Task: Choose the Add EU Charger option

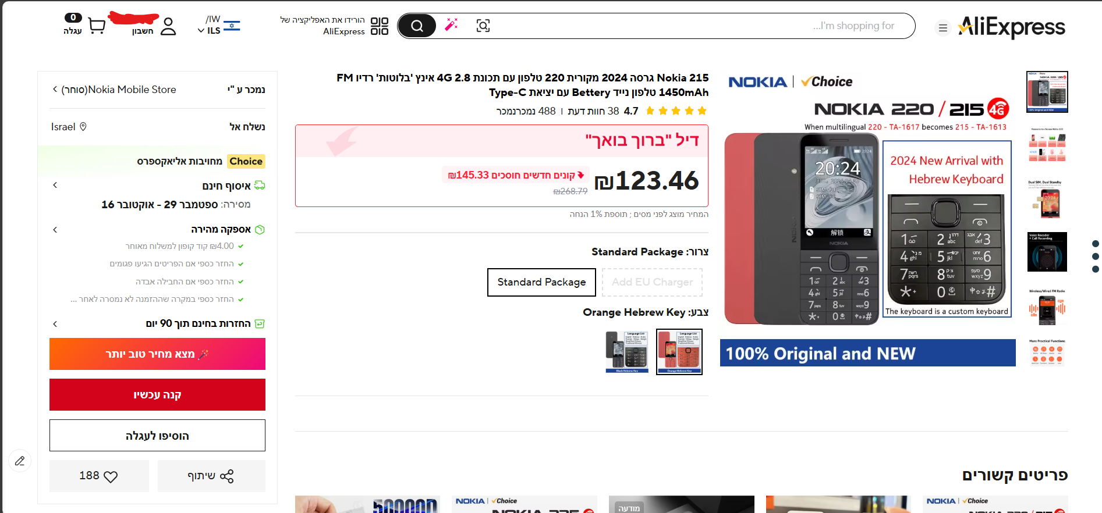Action: pos(652,282)
